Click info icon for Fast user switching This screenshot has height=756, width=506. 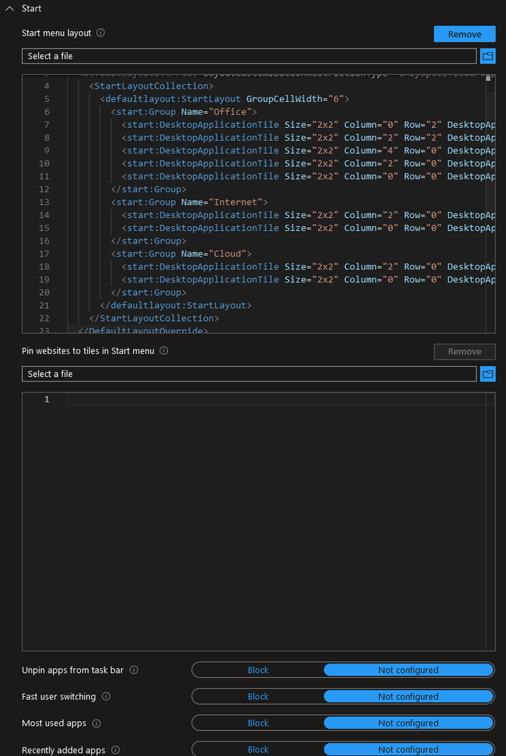click(x=106, y=696)
